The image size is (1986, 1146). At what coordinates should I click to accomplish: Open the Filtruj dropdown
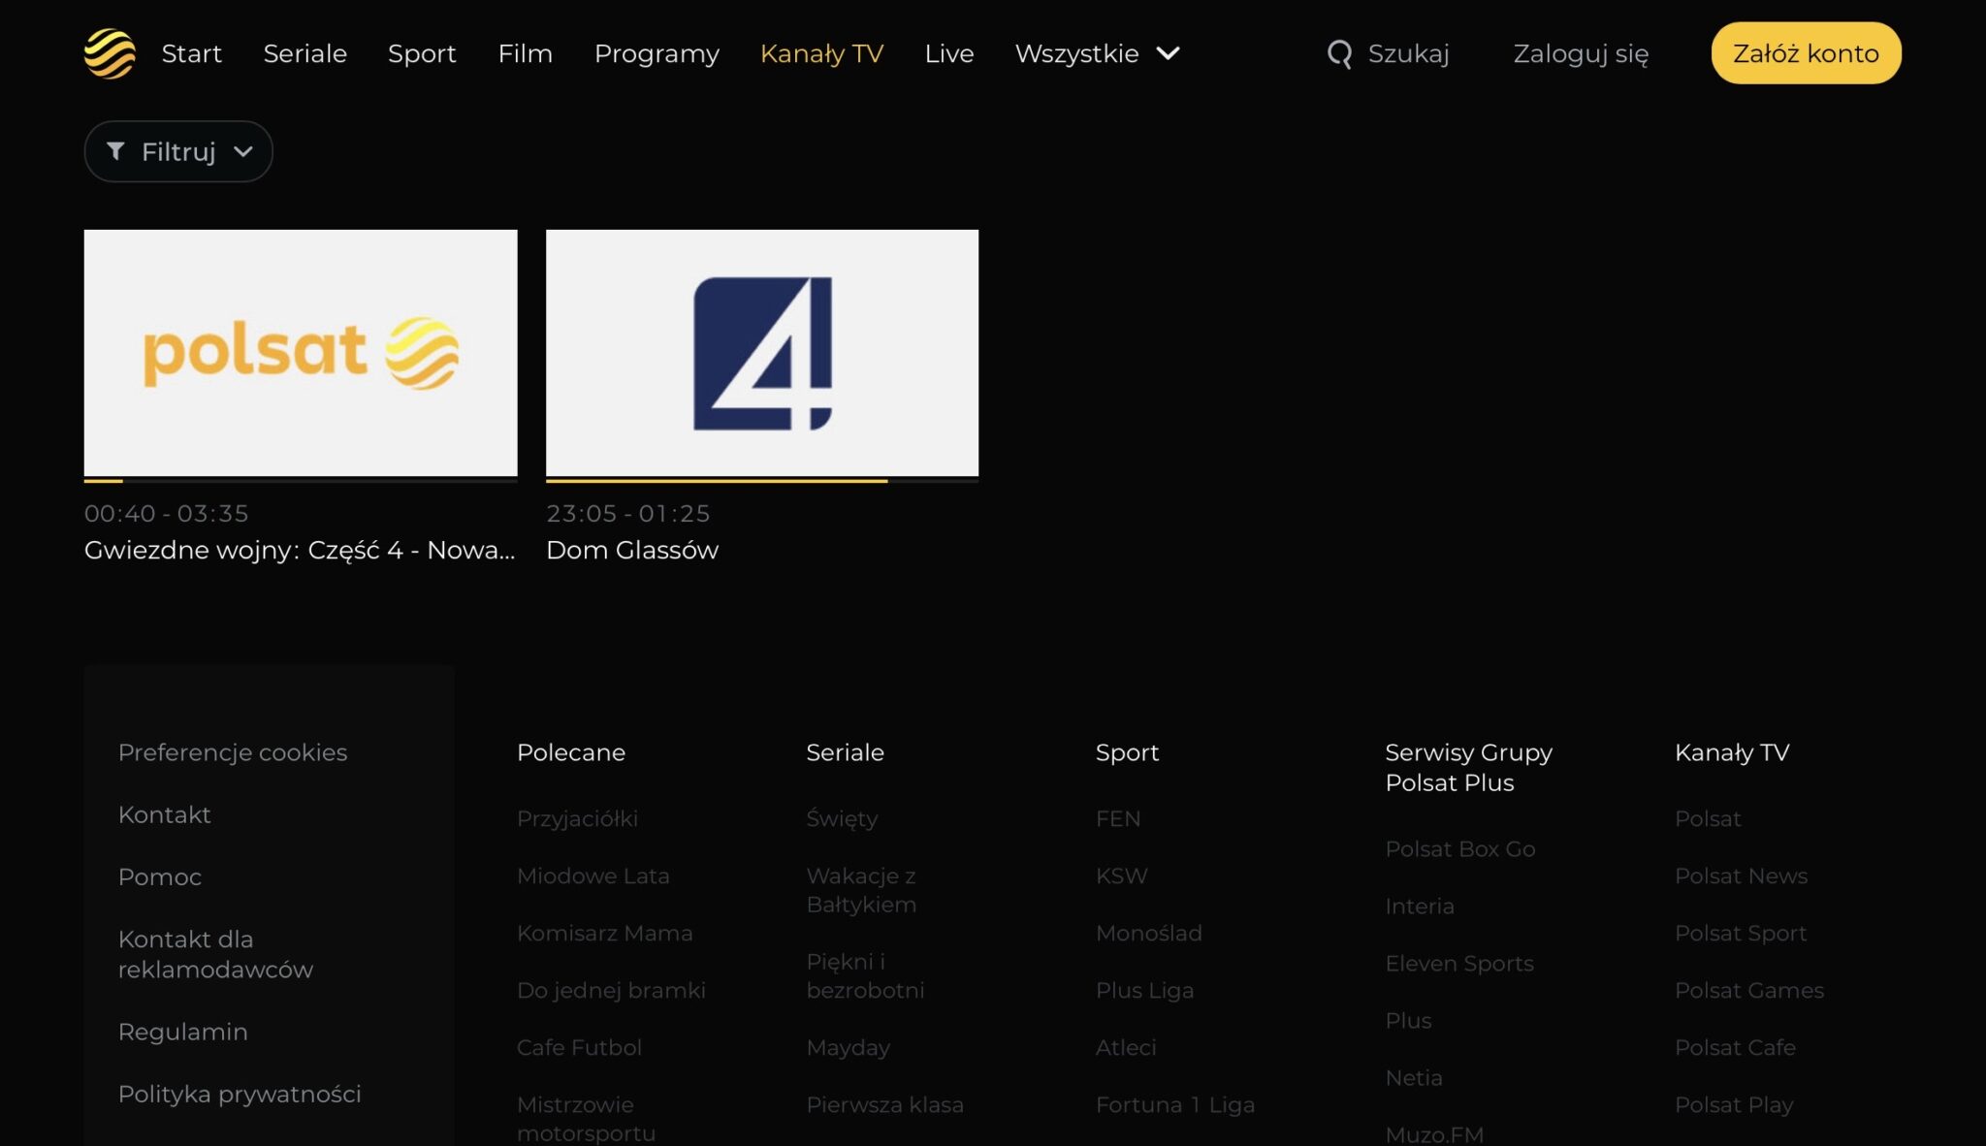pyautogui.click(x=178, y=151)
